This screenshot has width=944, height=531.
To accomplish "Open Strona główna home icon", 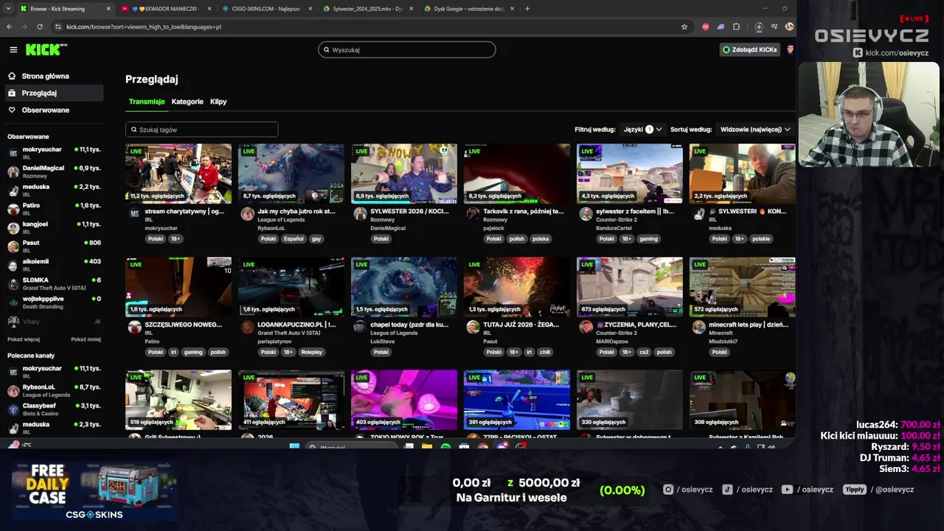I will [12, 76].
